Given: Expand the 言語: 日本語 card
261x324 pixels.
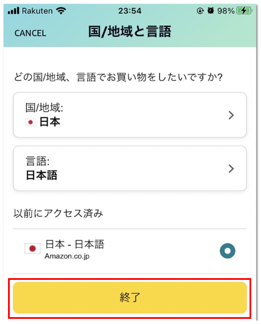Looking at the screenshot, I should click(x=130, y=169).
